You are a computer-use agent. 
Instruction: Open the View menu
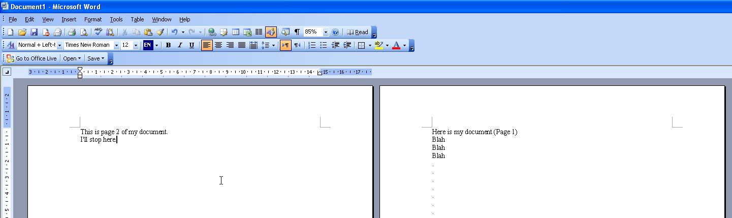point(48,19)
